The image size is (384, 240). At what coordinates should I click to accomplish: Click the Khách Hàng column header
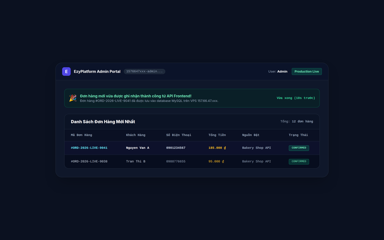pyautogui.click(x=135, y=135)
